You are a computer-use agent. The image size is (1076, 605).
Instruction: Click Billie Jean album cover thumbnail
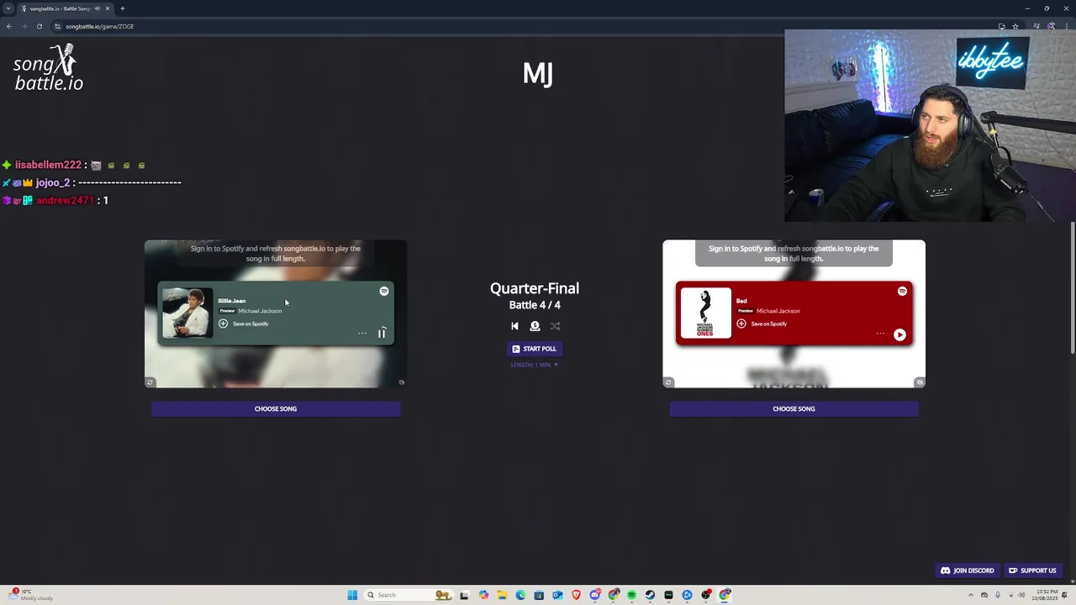click(x=187, y=313)
